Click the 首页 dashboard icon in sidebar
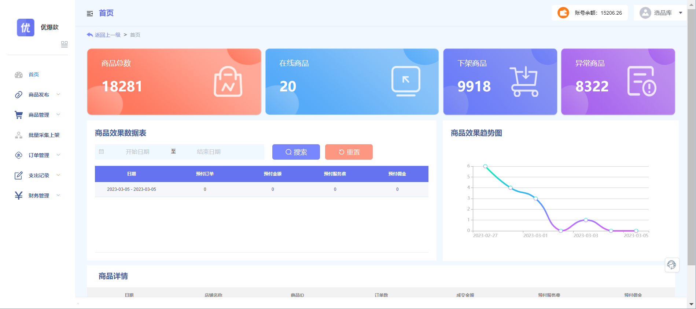This screenshot has width=696, height=309. 19,75
